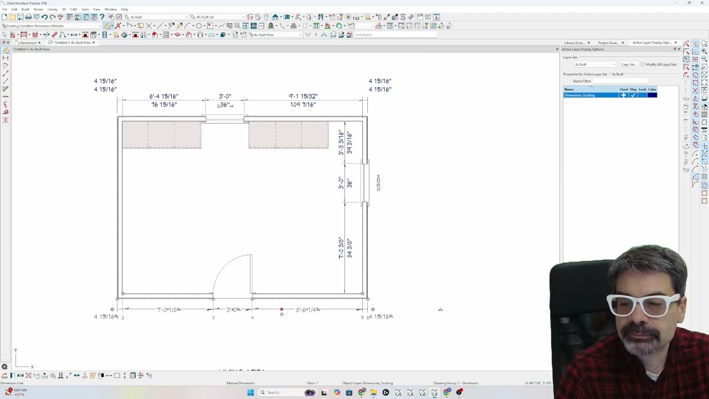Click the Print icon in toolbar
This screenshot has height=399, width=709.
(x=28, y=17)
